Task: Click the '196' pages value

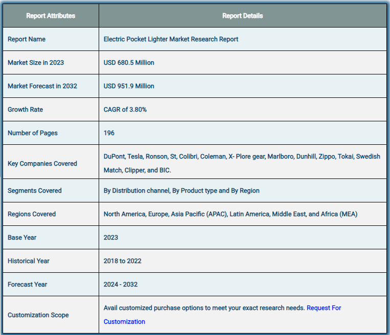Action: click(x=109, y=133)
